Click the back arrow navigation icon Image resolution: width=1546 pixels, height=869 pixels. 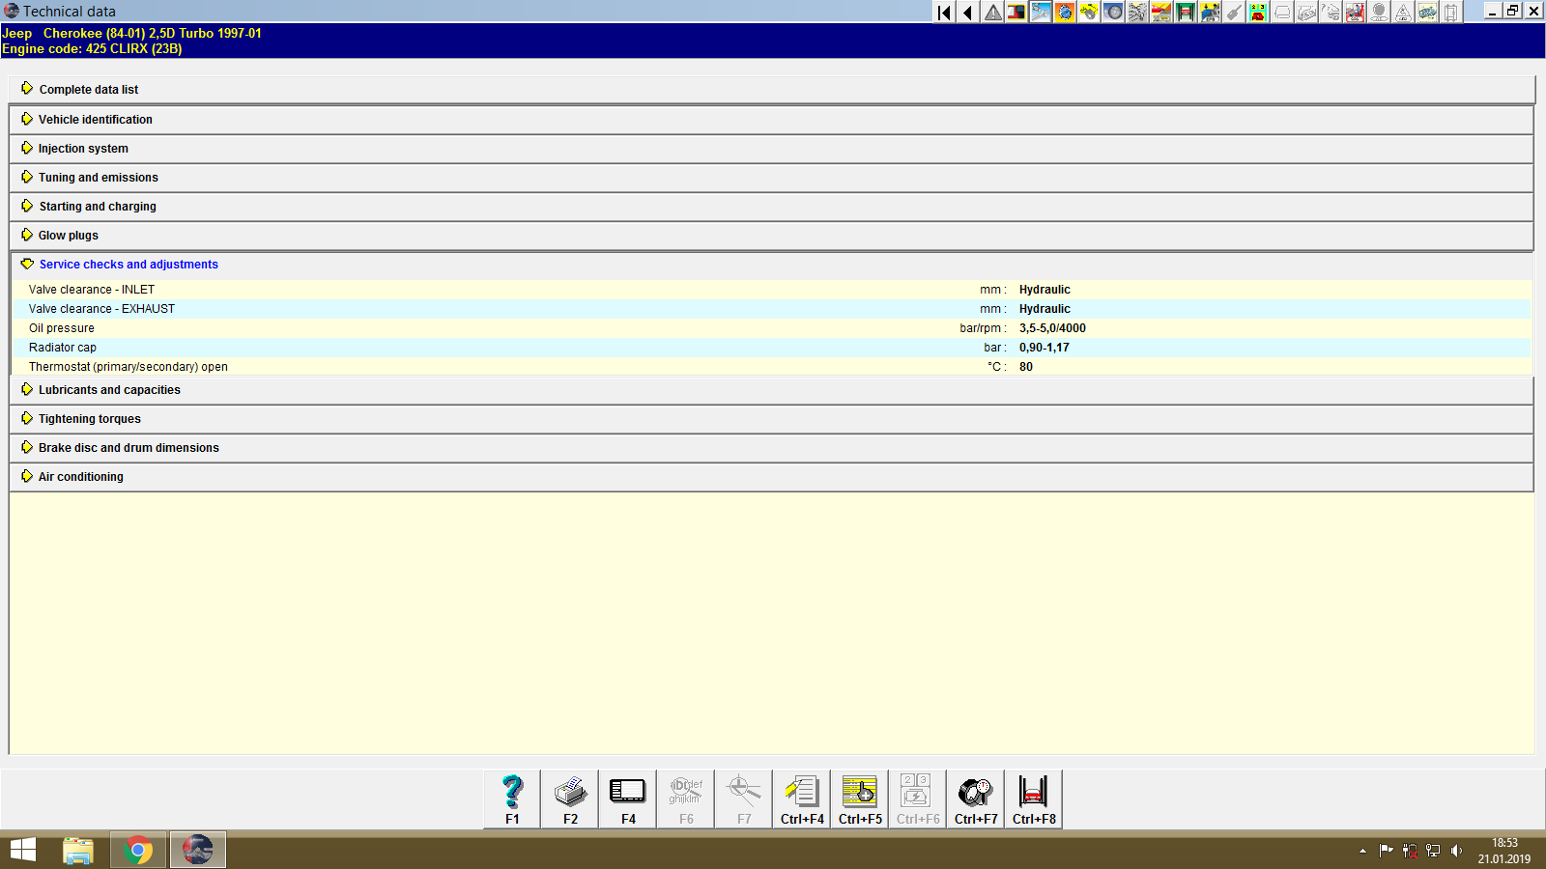point(966,12)
